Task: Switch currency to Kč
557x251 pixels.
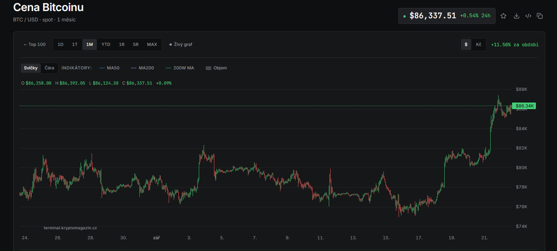Action: [x=479, y=45]
